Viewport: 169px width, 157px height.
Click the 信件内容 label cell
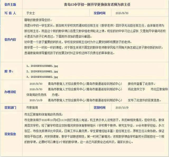(11, 39)
